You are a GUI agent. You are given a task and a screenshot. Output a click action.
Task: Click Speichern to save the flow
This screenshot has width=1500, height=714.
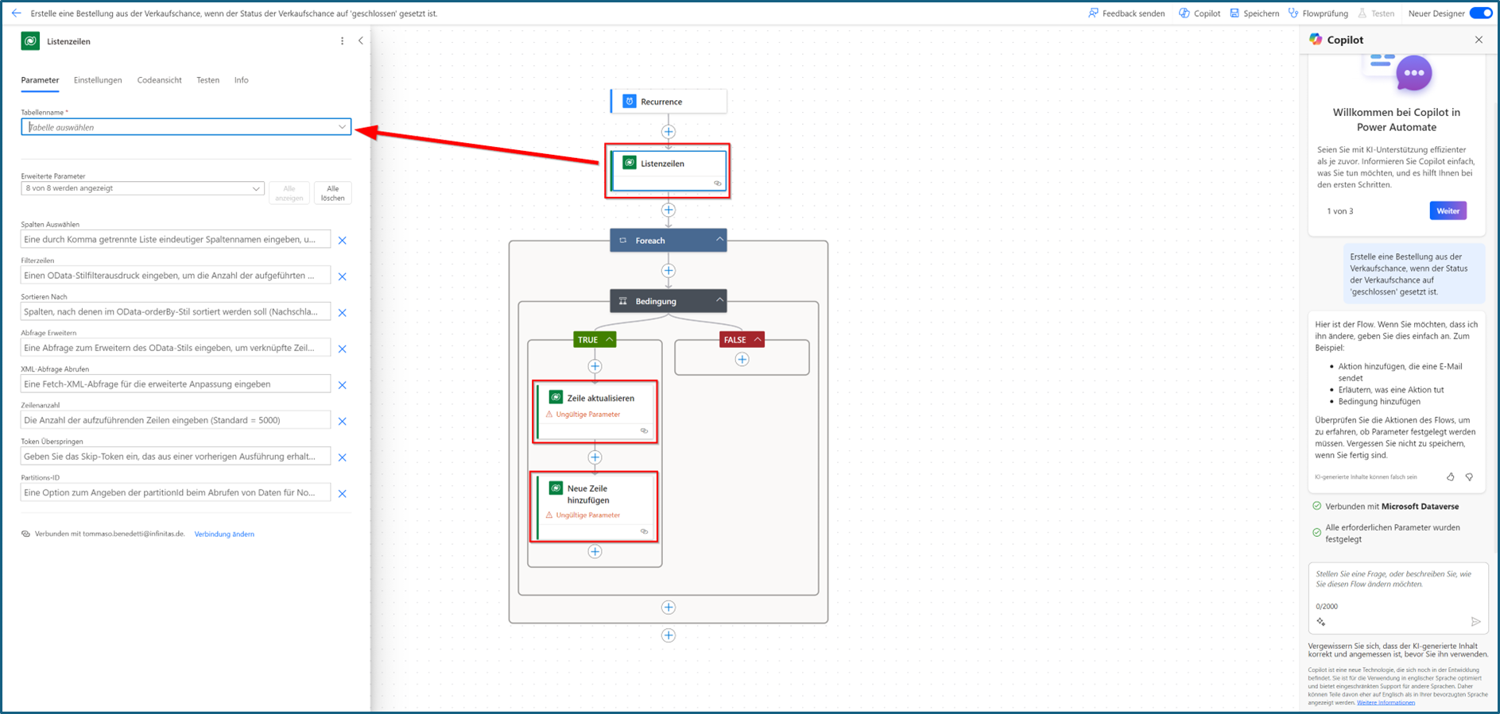tap(1254, 13)
